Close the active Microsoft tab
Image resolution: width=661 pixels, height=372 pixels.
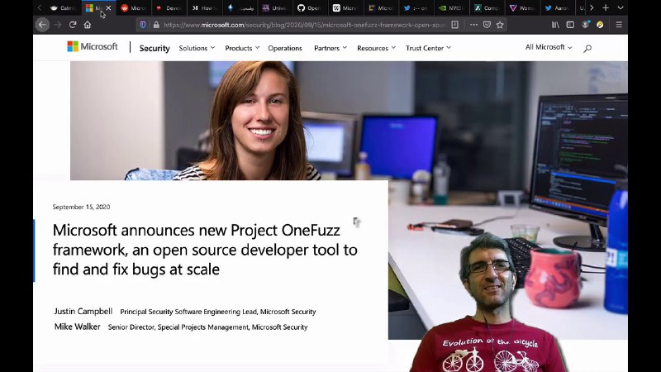click(x=108, y=7)
